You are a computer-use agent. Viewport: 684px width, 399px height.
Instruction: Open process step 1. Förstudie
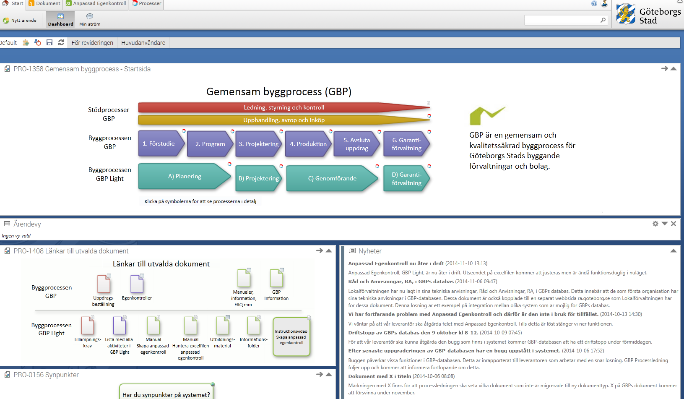(x=161, y=143)
